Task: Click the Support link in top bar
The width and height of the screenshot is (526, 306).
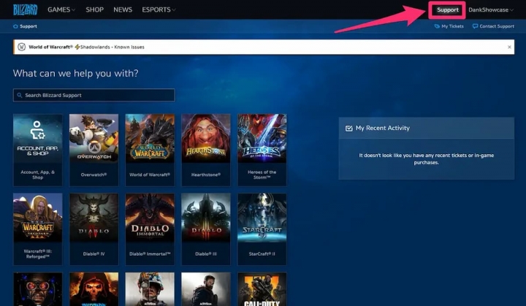Action: coord(447,10)
